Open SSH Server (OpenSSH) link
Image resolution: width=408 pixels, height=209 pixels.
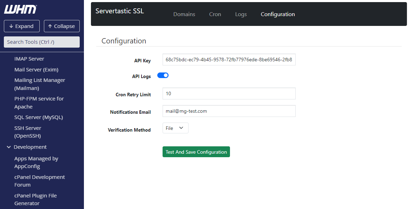click(28, 132)
